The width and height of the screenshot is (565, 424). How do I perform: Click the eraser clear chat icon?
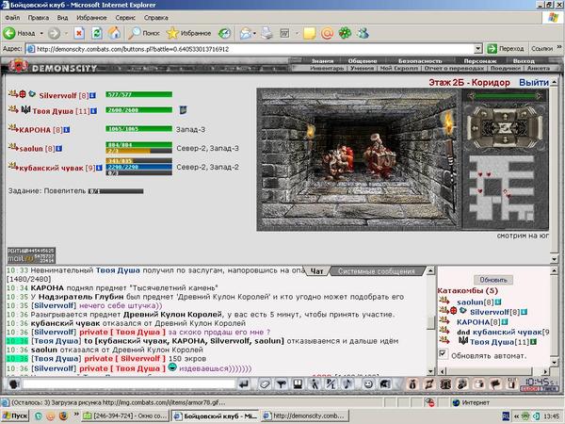(x=265, y=384)
